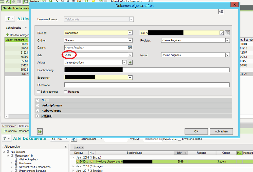The width and height of the screenshot is (253, 172).
Task: Click the Abbrechen button
Action: tap(221, 131)
